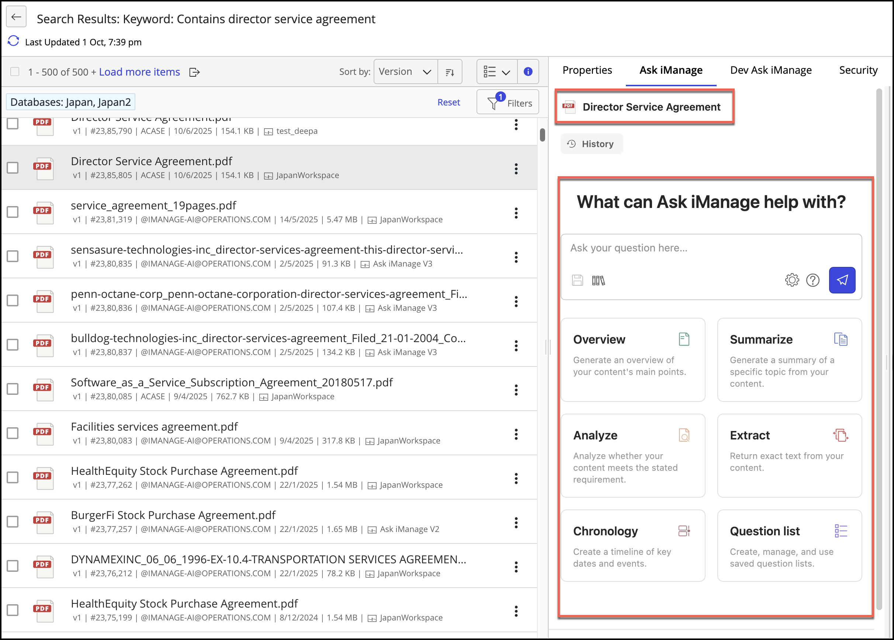This screenshot has width=894, height=640.
Task: Check the box for Facilities services agreement.pdf
Action: [x=13, y=433]
